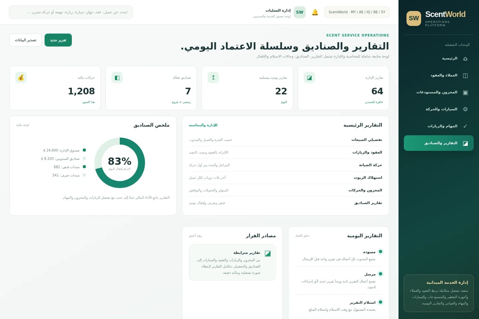
Task: Open the تقارير الصناديق report row
Action: [285, 203]
